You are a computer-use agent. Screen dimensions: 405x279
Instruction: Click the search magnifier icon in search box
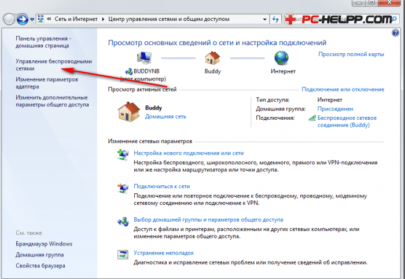(395, 19)
